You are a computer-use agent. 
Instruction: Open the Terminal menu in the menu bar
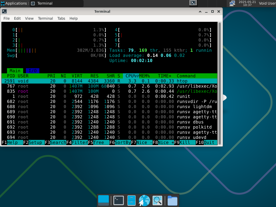pos(45,19)
